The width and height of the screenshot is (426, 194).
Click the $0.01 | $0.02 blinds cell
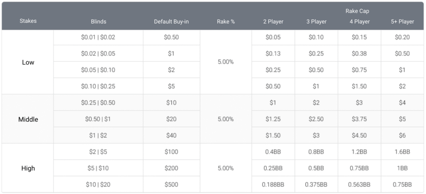(99, 37)
